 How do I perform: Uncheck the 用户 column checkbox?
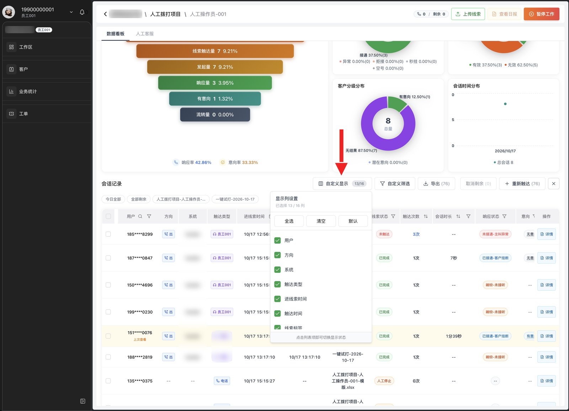click(x=278, y=240)
